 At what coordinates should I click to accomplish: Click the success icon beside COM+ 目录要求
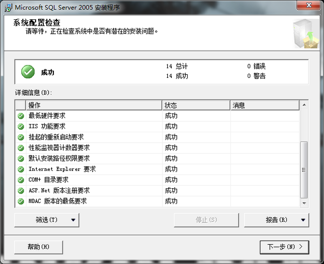pyautogui.click(x=21, y=180)
